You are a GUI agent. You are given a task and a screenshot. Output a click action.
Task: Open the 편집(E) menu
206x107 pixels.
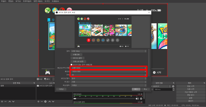[x=11, y=1]
